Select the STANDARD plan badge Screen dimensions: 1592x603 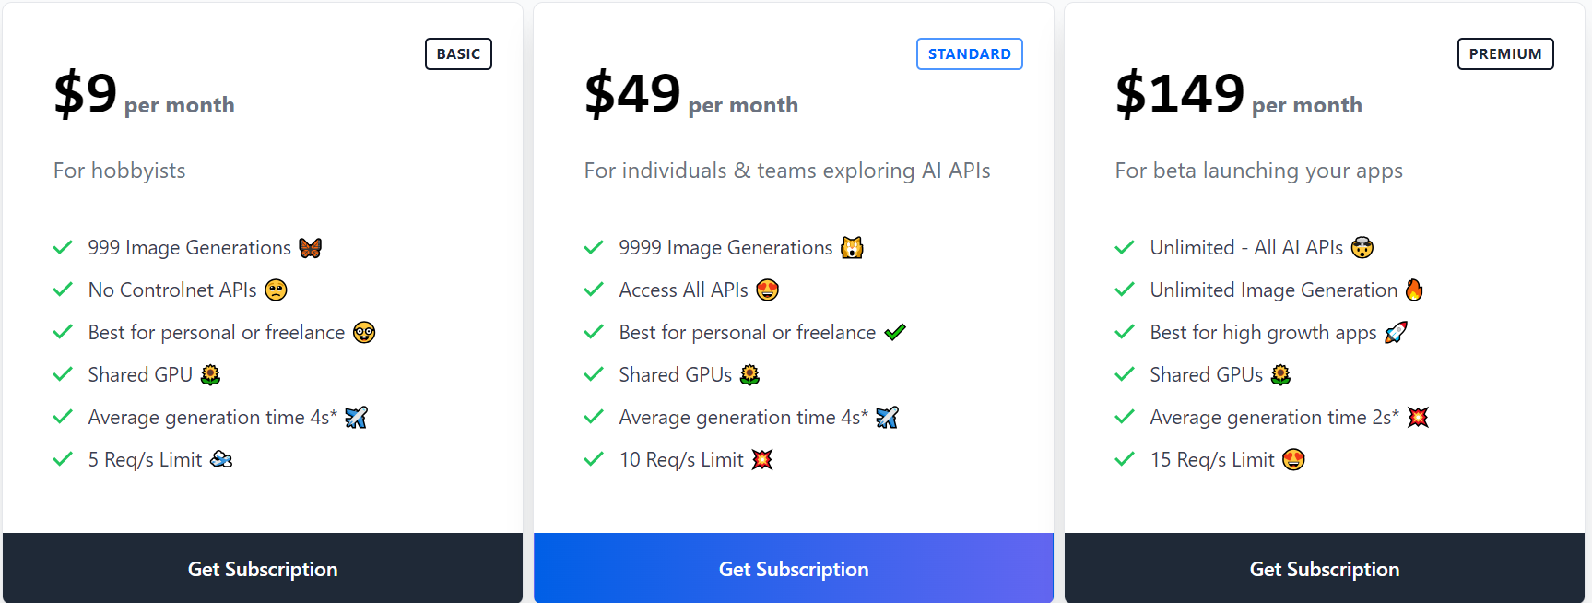point(969,53)
